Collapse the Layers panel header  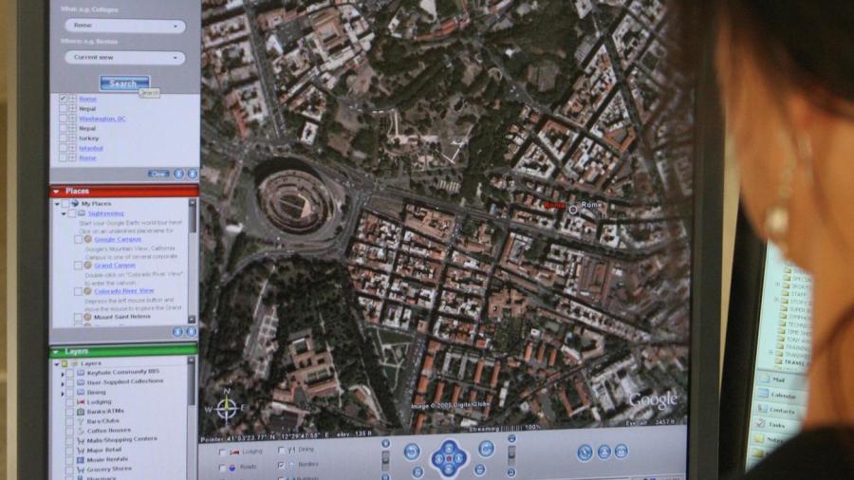tap(56, 352)
